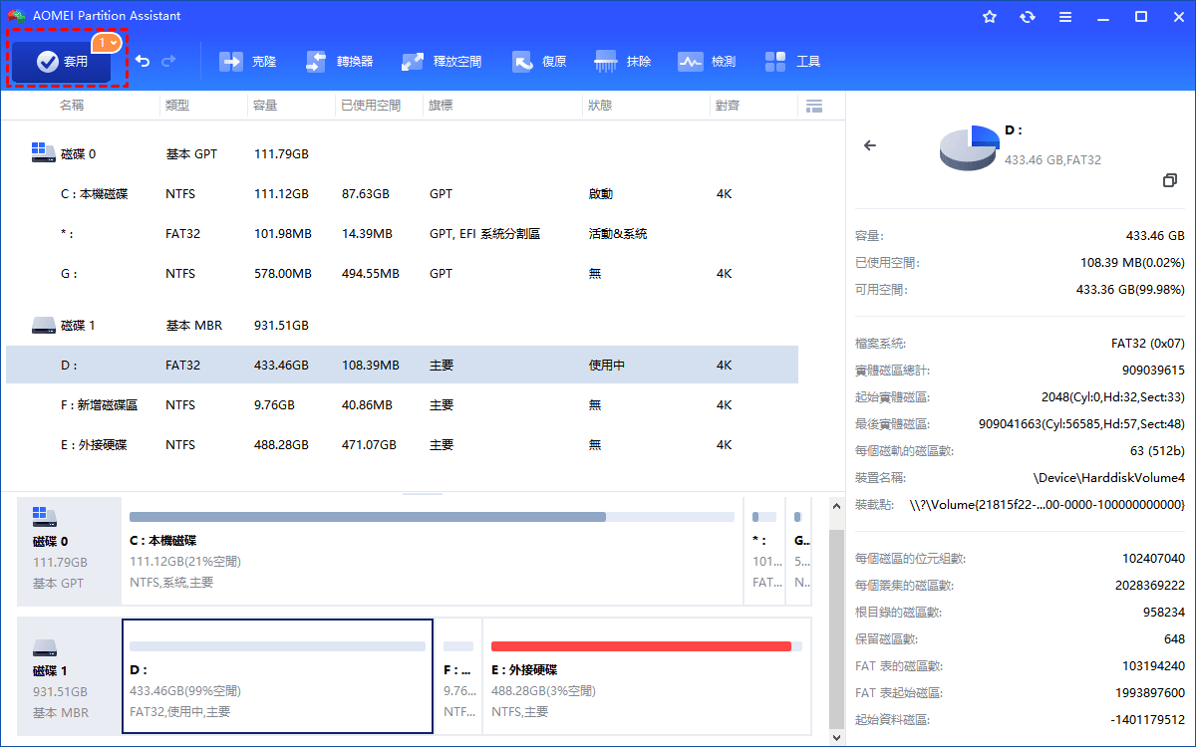Sort by 狀態 column header
This screenshot has height=747, width=1196.
click(600, 105)
